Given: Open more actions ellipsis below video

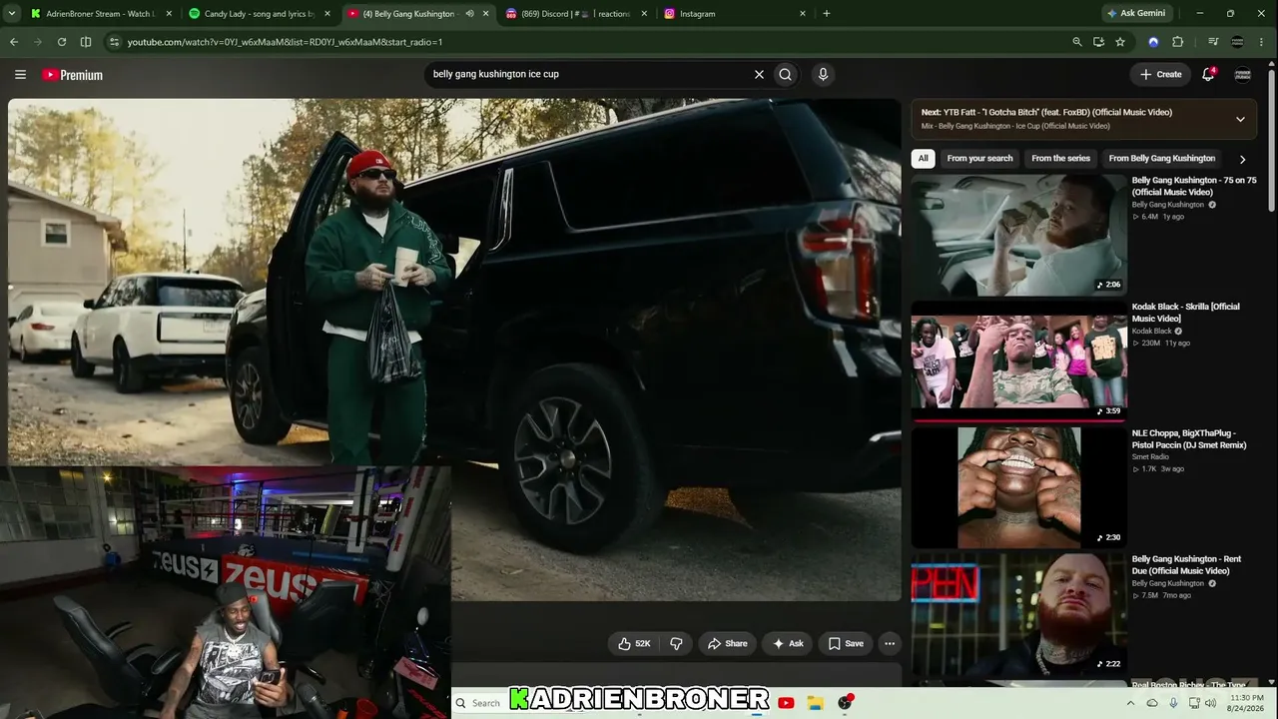Looking at the screenshot, I should point(890,644).
